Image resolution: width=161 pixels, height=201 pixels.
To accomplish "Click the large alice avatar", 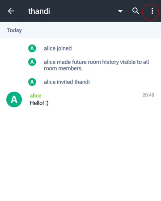I will [14, 100].
